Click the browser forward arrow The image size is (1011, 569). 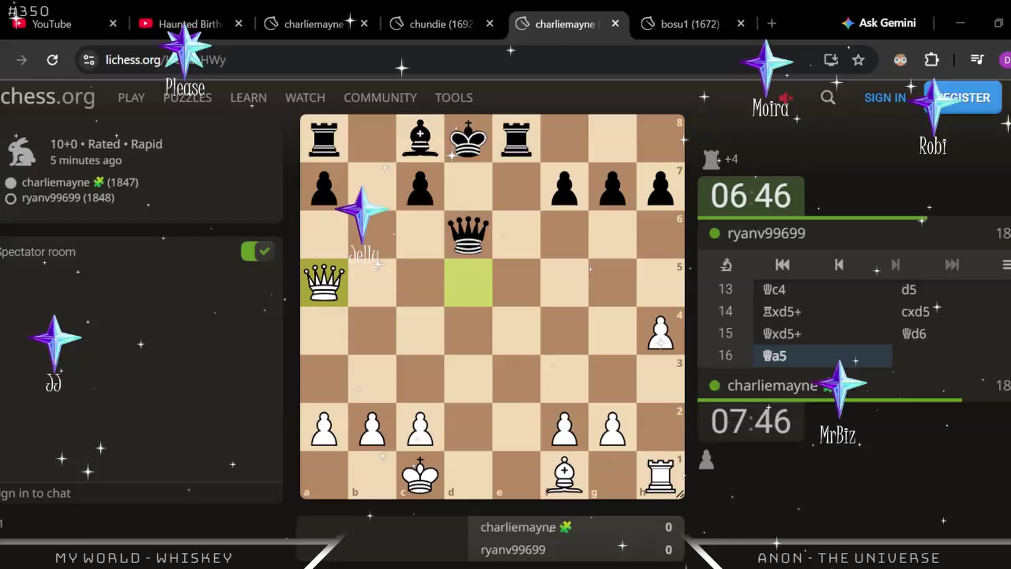(22, 60)
